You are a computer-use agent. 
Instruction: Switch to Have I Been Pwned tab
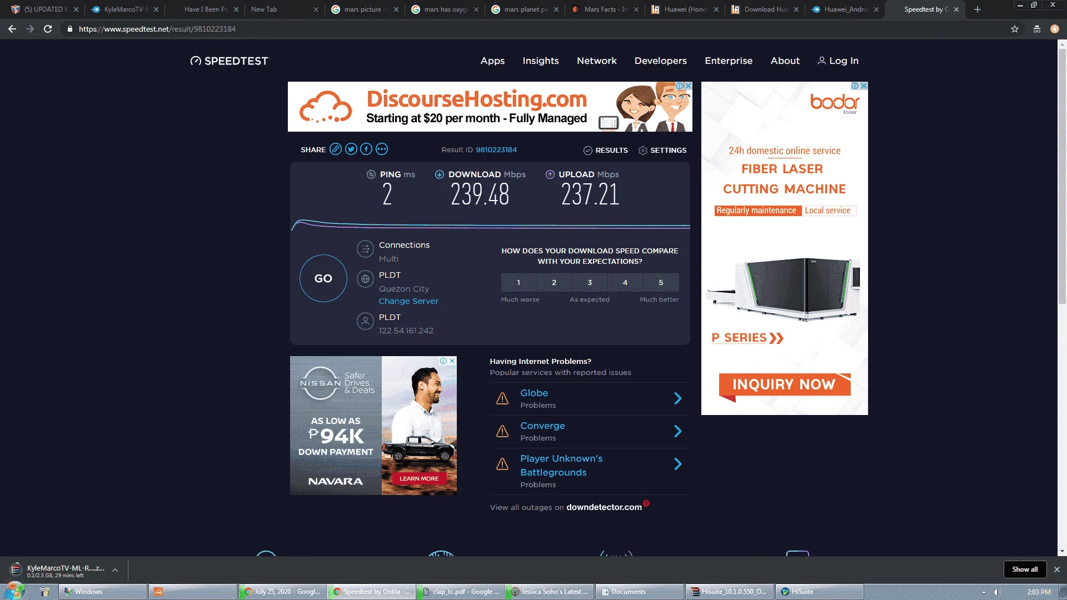pyautogui.click(x=205, y=9)
